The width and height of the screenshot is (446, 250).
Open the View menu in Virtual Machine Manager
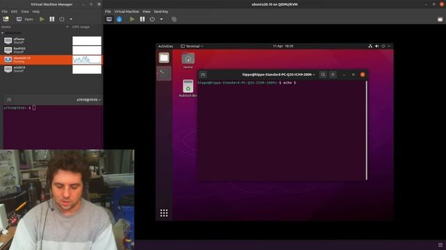[x=25, y=12]
